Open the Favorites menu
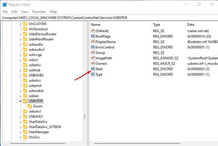Image resolution: width=218 pixels, height=146 pixels. click(x=39, y=12)
